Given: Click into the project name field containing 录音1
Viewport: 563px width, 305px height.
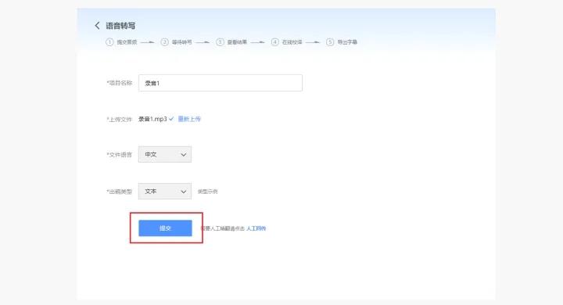Looking at the screenshot, I should click(x=220, y=83).
